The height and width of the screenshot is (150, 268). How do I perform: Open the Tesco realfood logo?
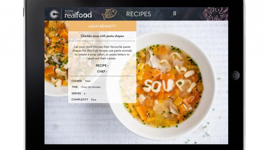(78, 14)
